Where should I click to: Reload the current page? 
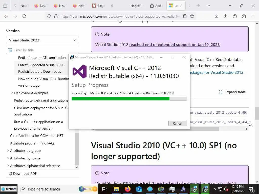click(x=24, y=16)
